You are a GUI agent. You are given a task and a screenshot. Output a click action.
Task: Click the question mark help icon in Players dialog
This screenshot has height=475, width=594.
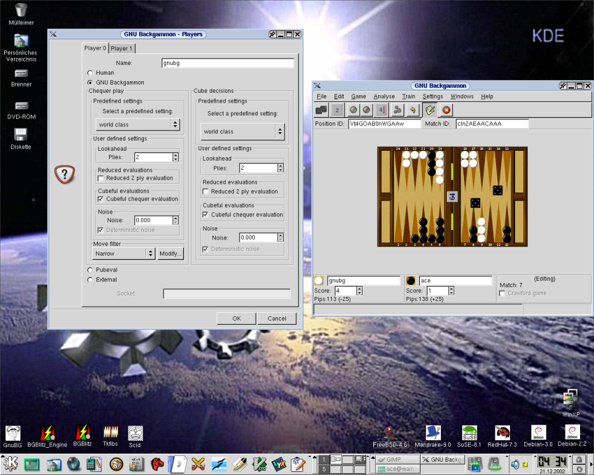64,174
